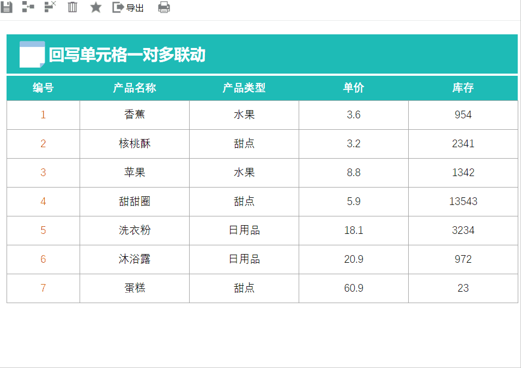
Task: Click the 甜点 type in 甜甜圈 row
Action: pyautogui.click(x=244, y=202)
